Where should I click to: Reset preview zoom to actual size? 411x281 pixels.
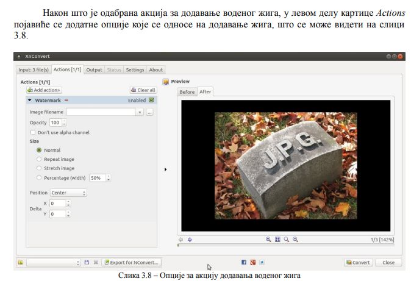pyautogui.click(x=286, y=240)
